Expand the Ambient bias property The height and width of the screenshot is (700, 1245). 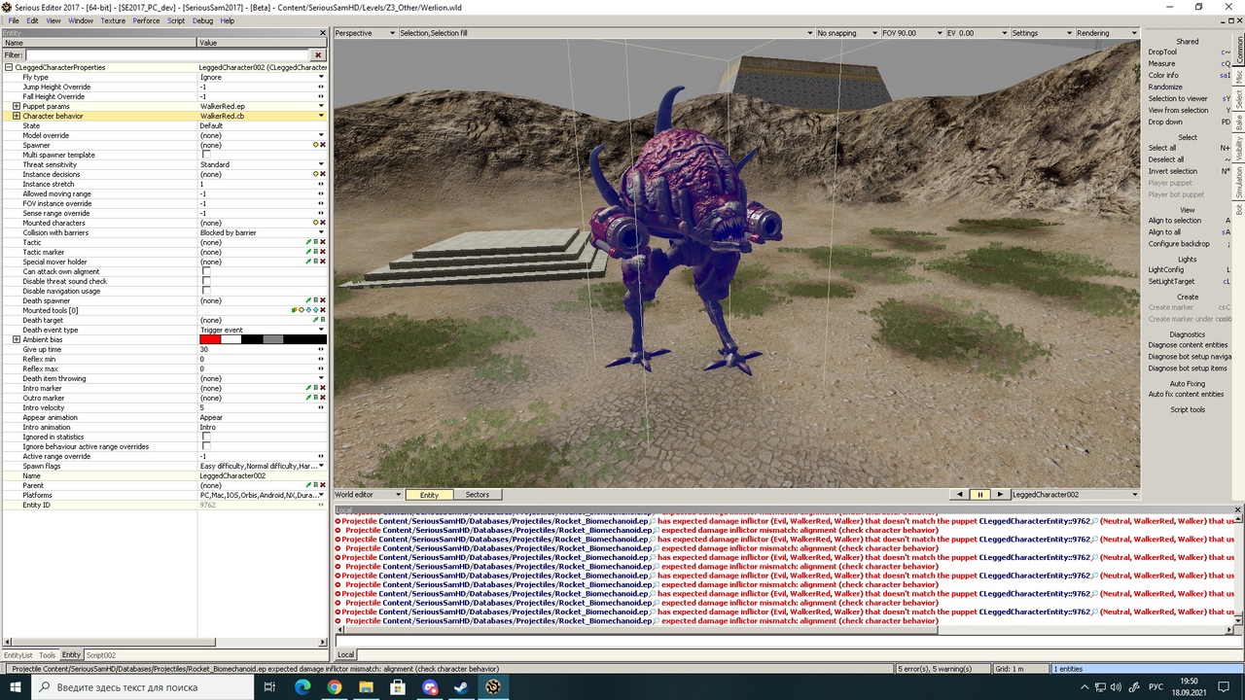(x=17, y=339)
